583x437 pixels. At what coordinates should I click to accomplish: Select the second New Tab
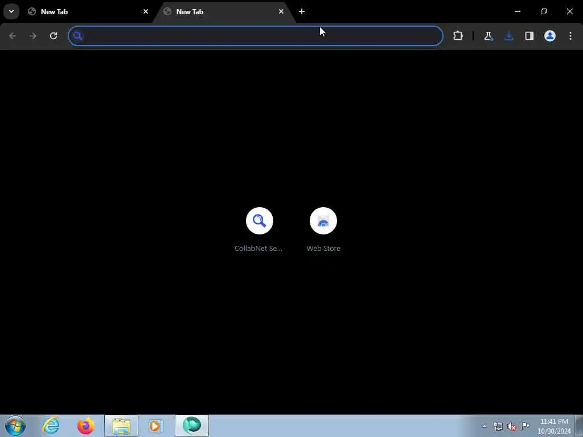(224, 11)
